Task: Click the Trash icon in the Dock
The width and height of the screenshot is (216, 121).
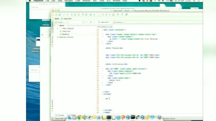Action: 159,117
